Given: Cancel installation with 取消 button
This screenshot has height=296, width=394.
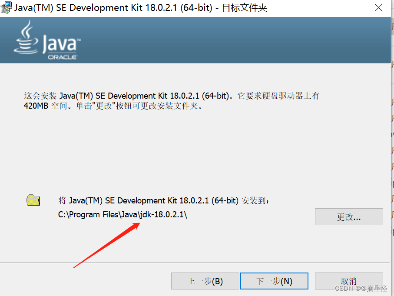Looking at the screenshot, I should pos(349,281).
